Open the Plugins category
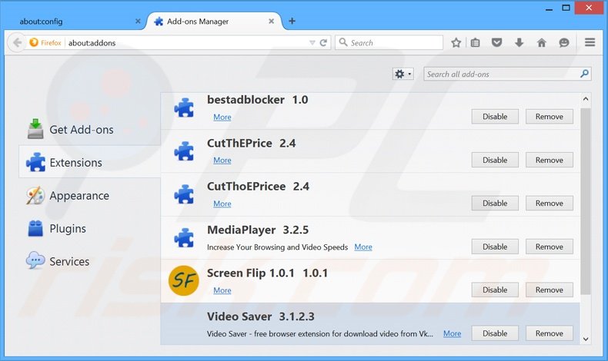Image resolution: width=608 pixels, height=361 pixels. click(x=89, y=228)
